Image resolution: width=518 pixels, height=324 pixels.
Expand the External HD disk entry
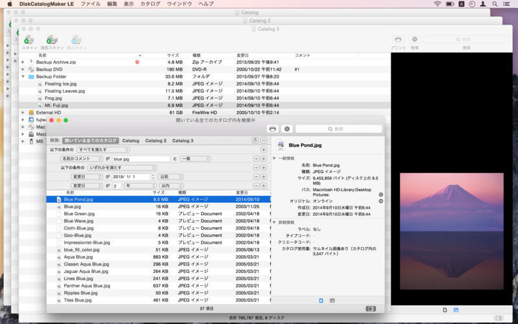(23, 112)
